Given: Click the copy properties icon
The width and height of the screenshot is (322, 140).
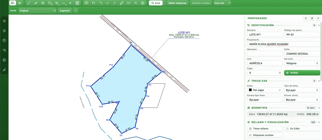Looking at the screenshot, I should click(312, 18).
